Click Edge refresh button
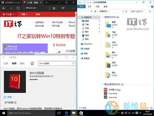The width and height of the screenshot is (154, 116). tap(18, 8)
